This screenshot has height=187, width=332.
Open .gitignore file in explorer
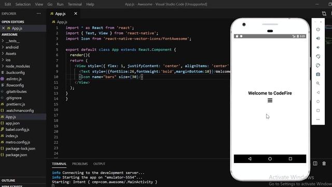pyautogui.click(x=13, y=98)
